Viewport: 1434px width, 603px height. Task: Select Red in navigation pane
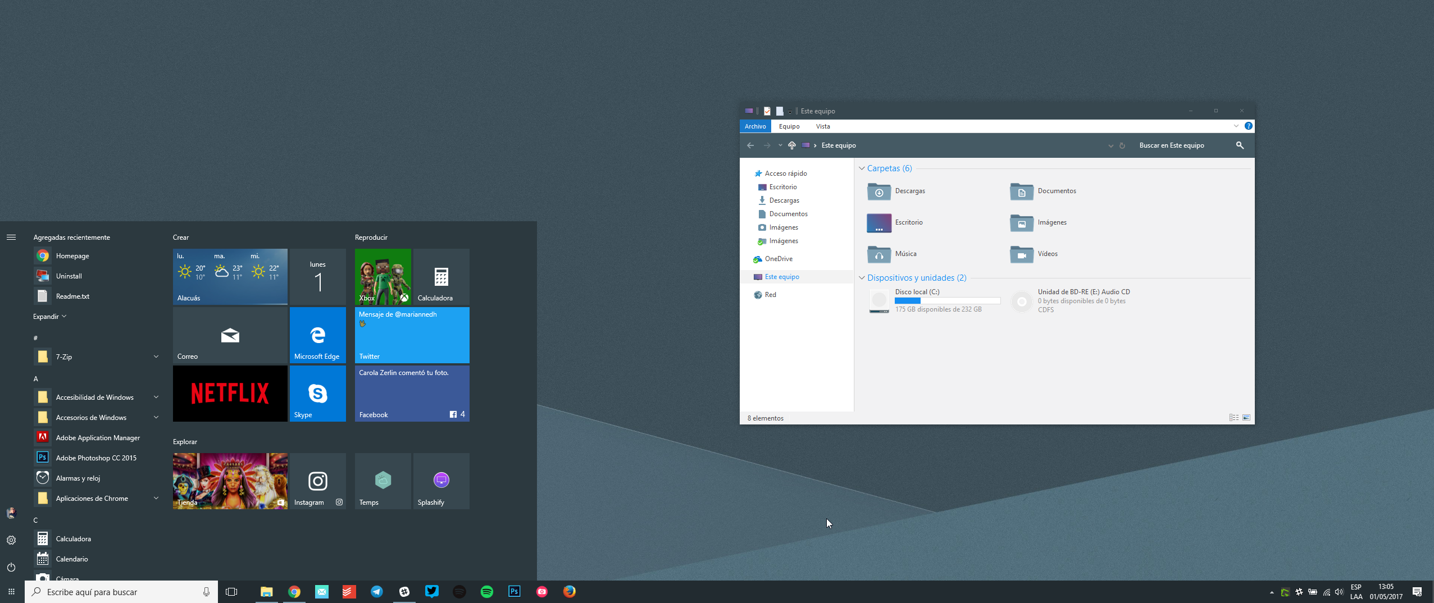click(x=770, y=295)
